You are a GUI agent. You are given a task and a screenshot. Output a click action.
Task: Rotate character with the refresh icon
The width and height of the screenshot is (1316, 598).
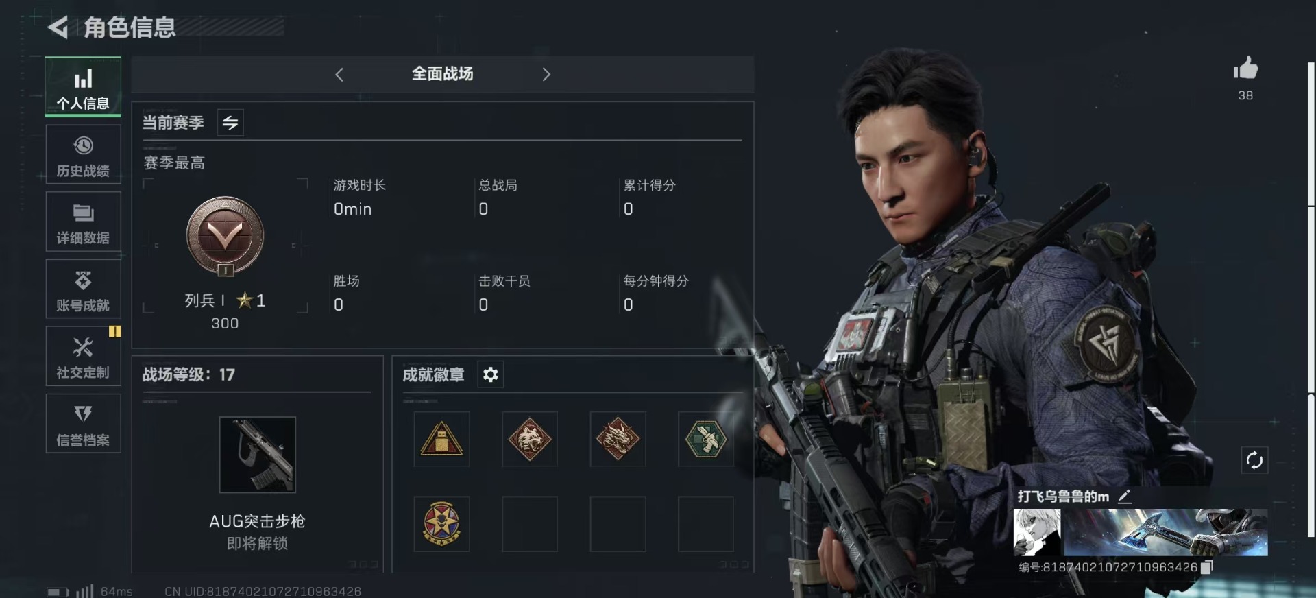1254,460
